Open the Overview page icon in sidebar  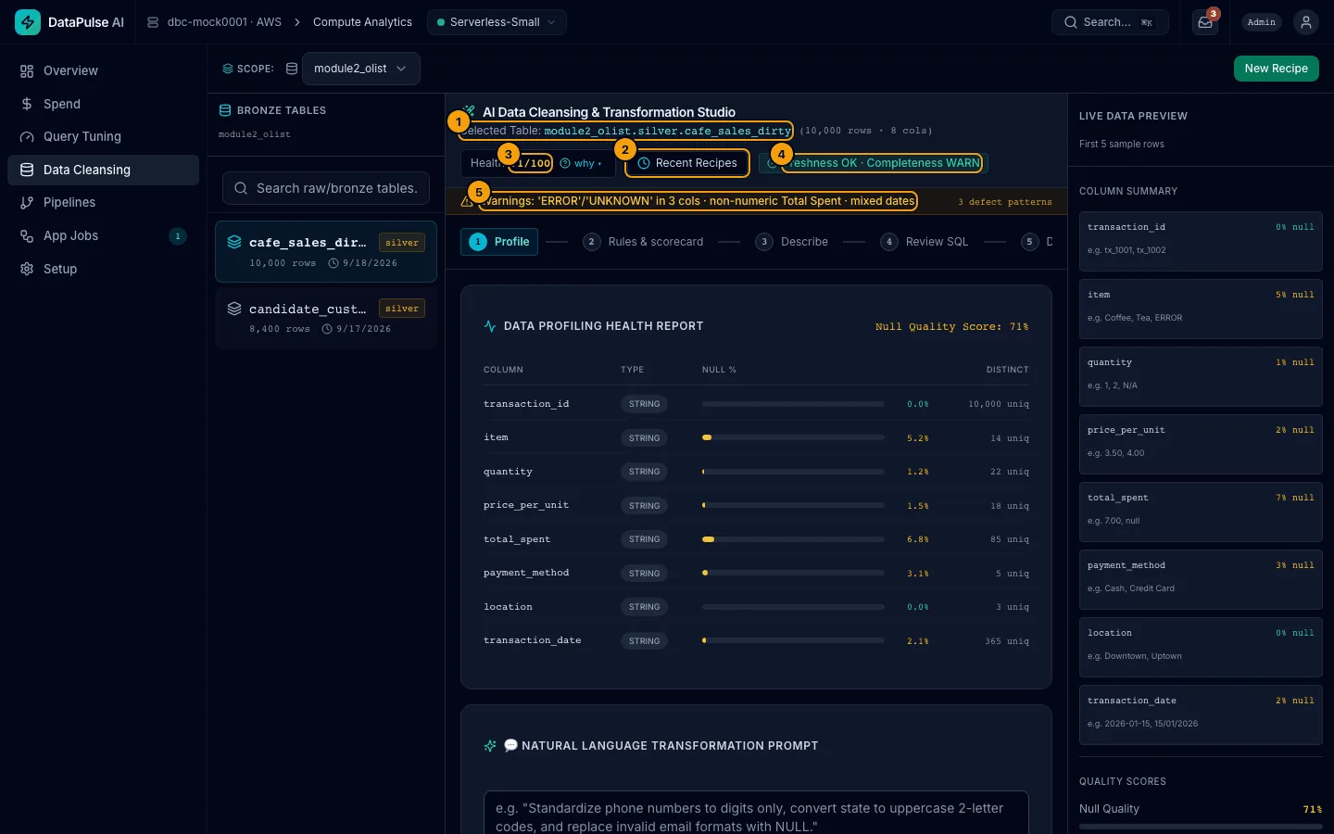click(x=27, y=71)
